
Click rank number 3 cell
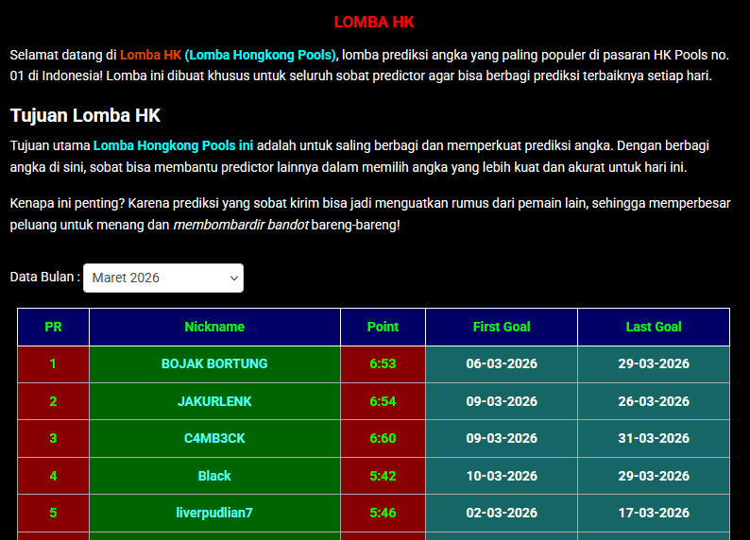(53, 438)
